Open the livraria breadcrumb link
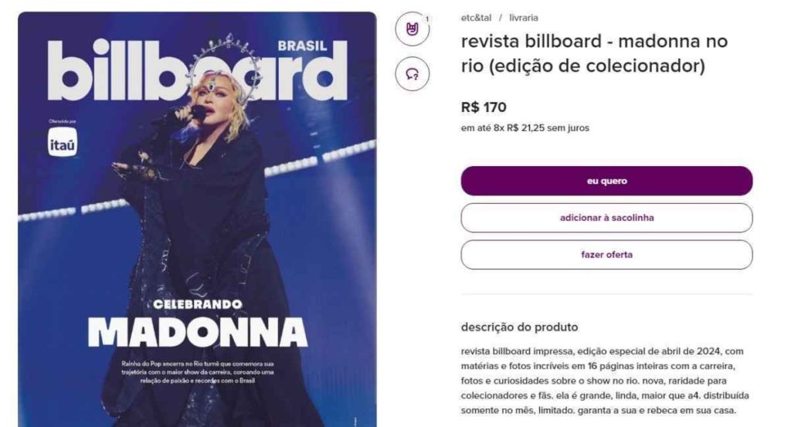This screenshot has height=427, width=791. (524, 18)
